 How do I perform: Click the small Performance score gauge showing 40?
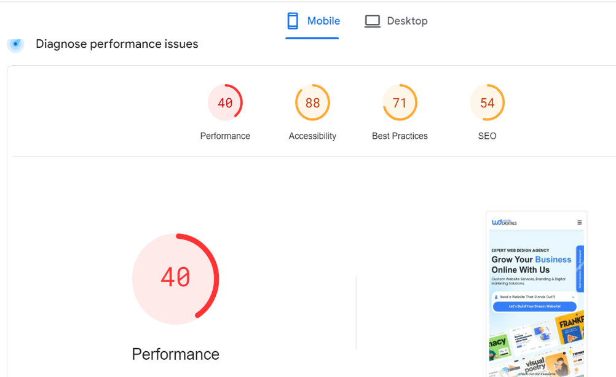[225, 103]
